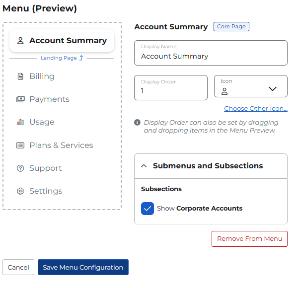This screenshot has width=299, height=288.
Task: Open Usage from the menu preview
Action: pos(42,122)
